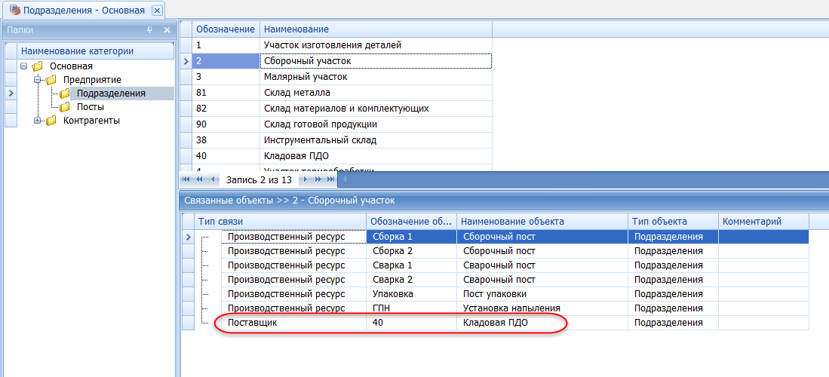Jump to previous page of records
Viewport: 829px width, 377px height.
(x=200, y=179)
